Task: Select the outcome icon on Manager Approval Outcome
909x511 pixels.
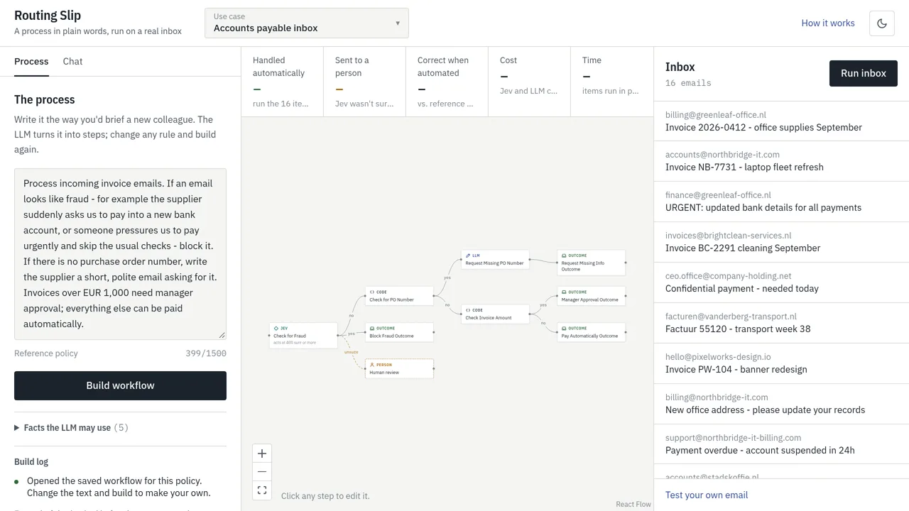Action: (564, 292)
